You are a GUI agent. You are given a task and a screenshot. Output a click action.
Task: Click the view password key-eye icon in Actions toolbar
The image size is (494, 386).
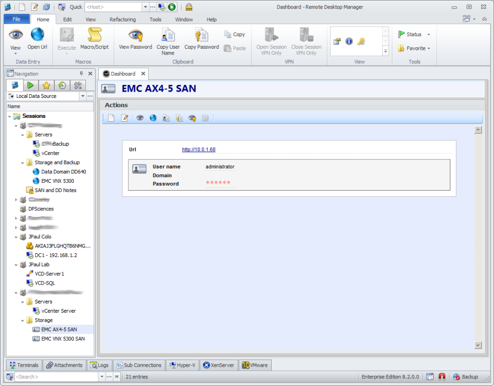coord(192,118)
